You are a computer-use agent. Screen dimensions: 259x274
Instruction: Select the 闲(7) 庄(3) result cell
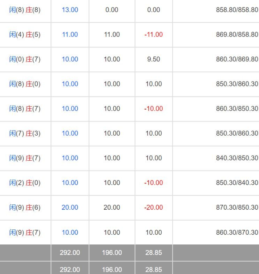tap(25, 133)
